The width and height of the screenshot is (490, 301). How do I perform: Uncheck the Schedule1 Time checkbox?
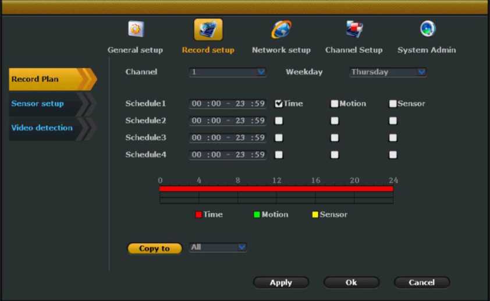pyautogui.click(x=279, y=104)
